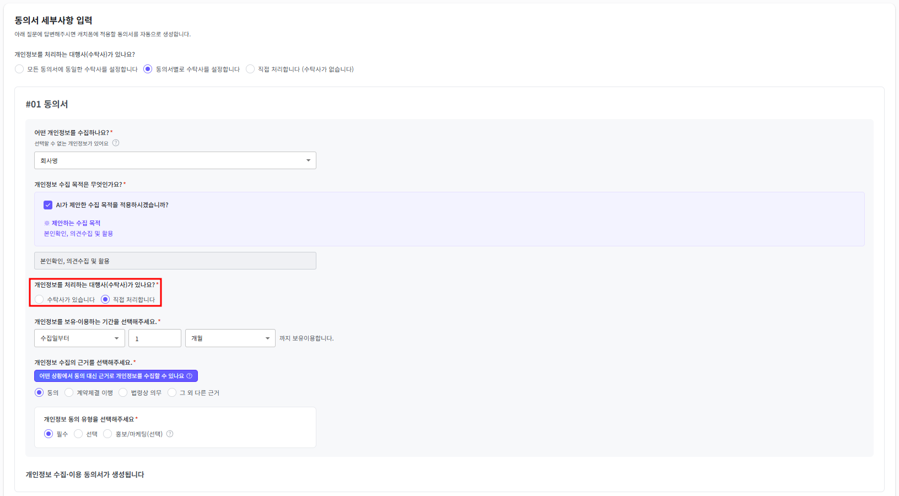This screenshot has width=899, height=496.
Task: Choose '직접 처리합니다' radio in #01 동의서
Action: [x=105, y=299]
